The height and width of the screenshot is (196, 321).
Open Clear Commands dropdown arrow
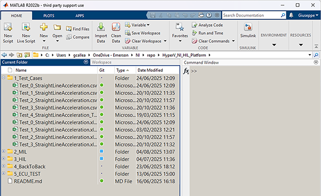[x=233, y=41]
